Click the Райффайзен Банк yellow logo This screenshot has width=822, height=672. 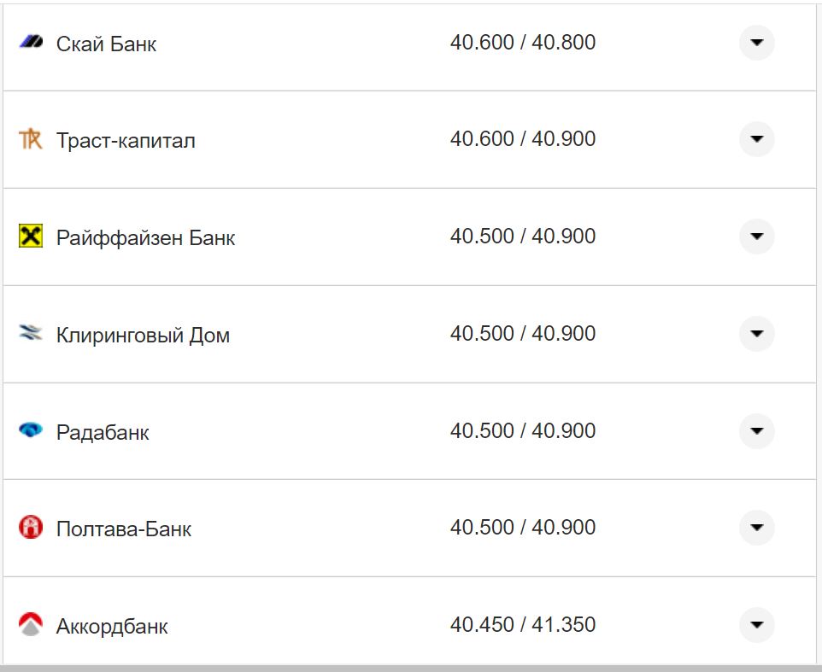tap(31, 237)
